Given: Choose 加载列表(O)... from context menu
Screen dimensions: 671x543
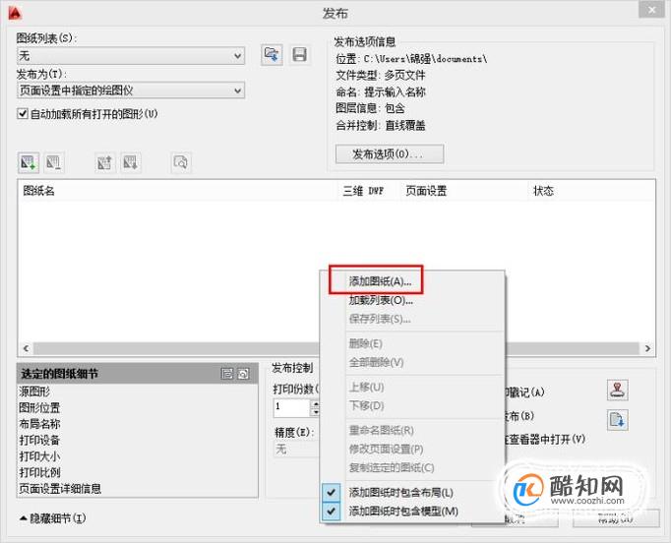Looking at the screenshot, I should [381, 300].
